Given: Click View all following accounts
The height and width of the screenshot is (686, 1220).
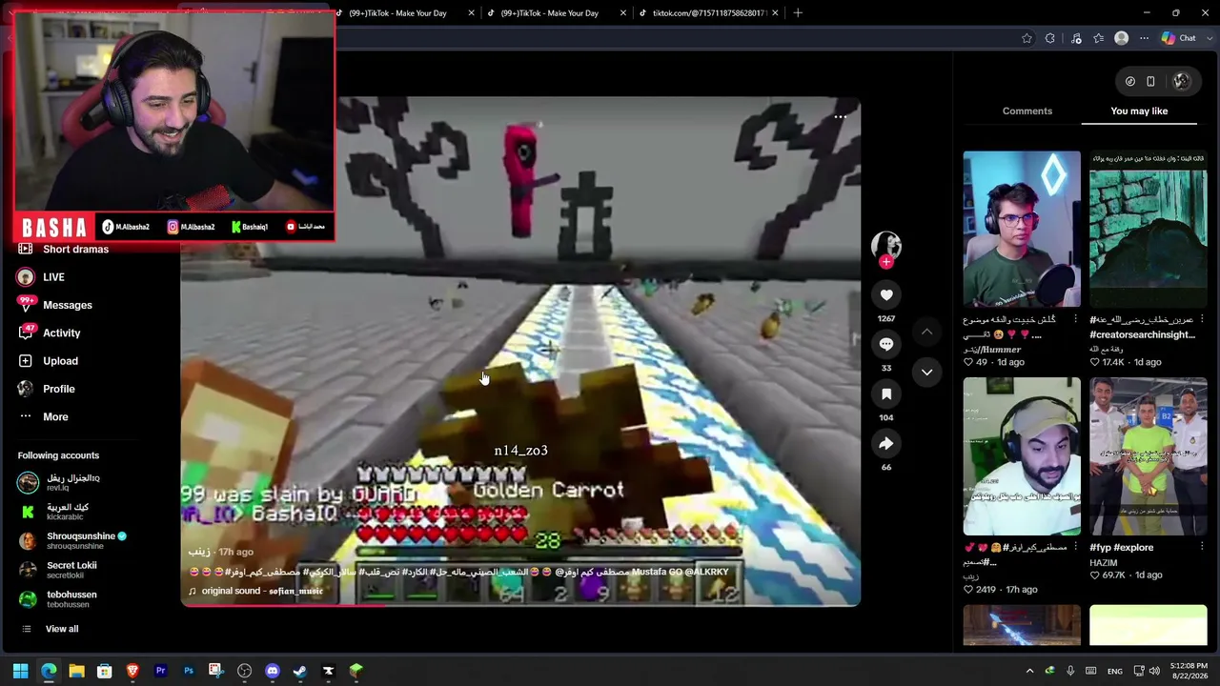Looking at the screenshot, I should click(x=62, y=629).
